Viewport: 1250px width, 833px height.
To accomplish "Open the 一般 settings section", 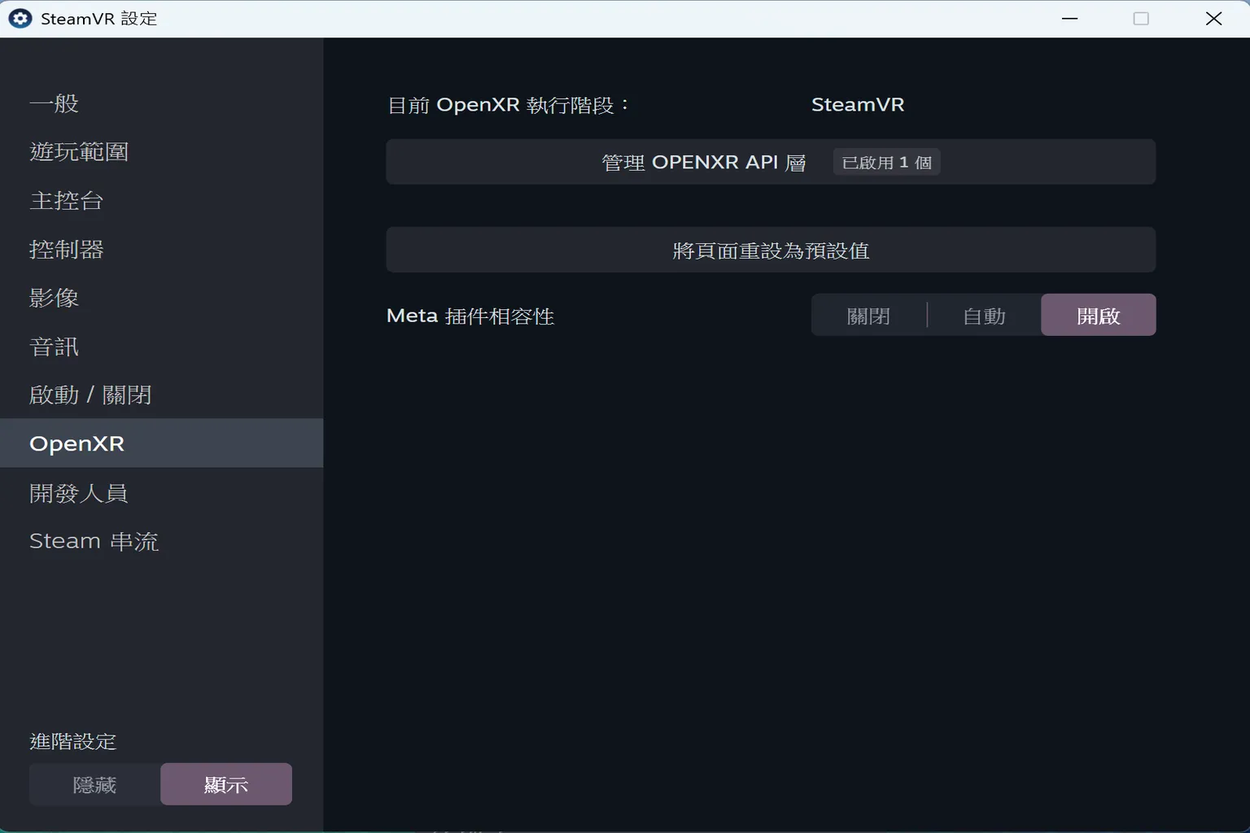I will point(54,103).
